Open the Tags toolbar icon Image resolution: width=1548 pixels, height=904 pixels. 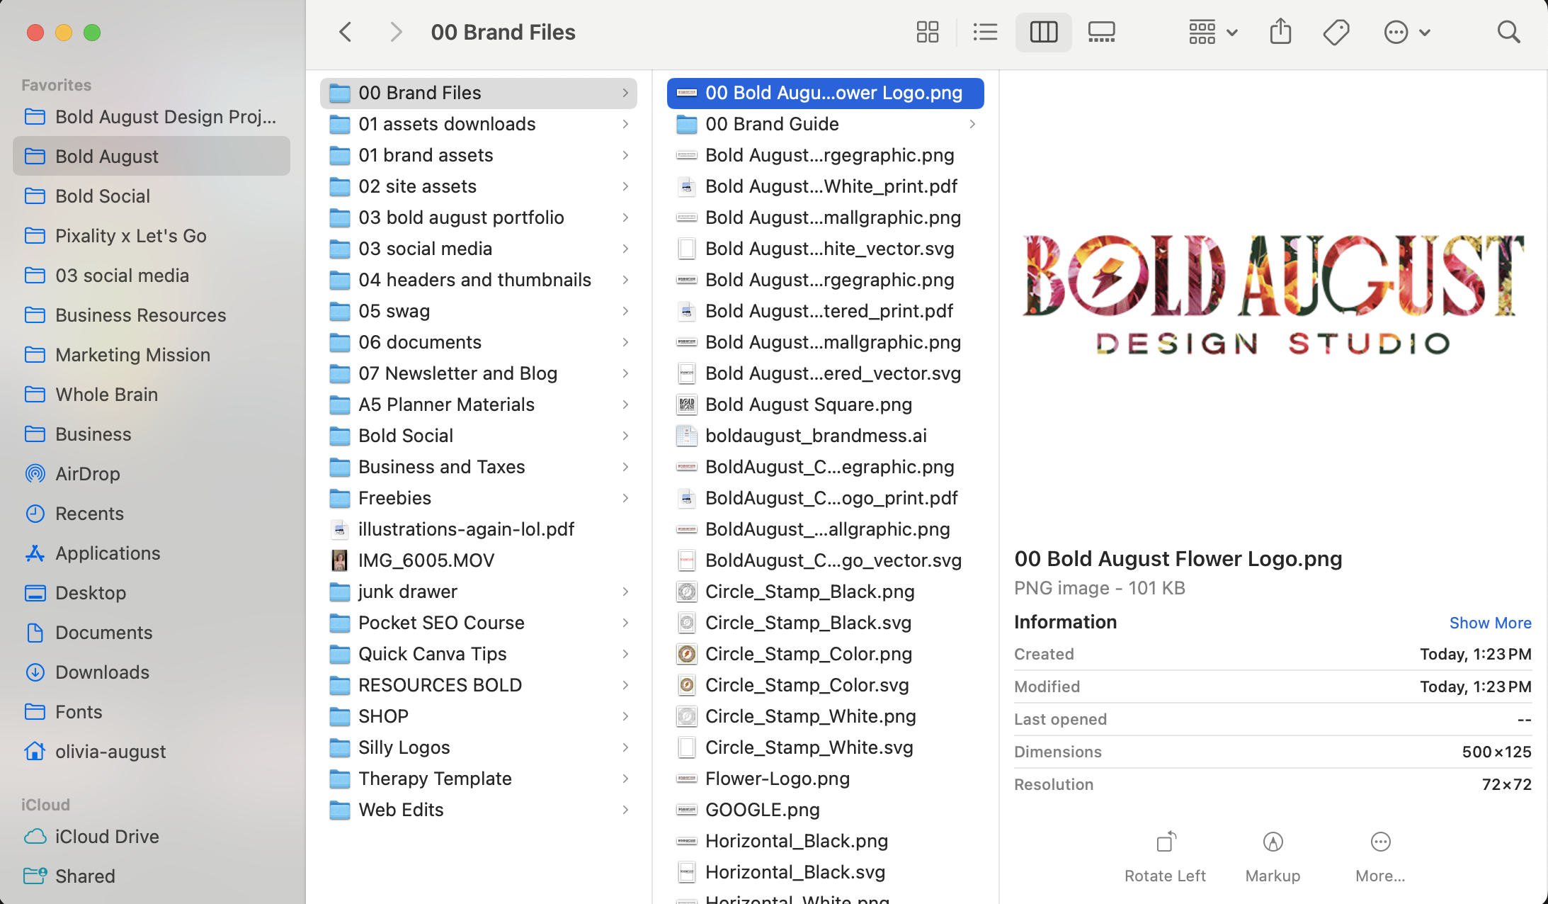[x=1336, y=32]
